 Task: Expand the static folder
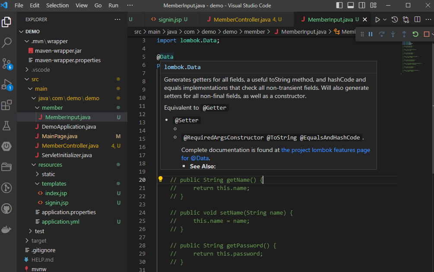[x=37, y=174]
